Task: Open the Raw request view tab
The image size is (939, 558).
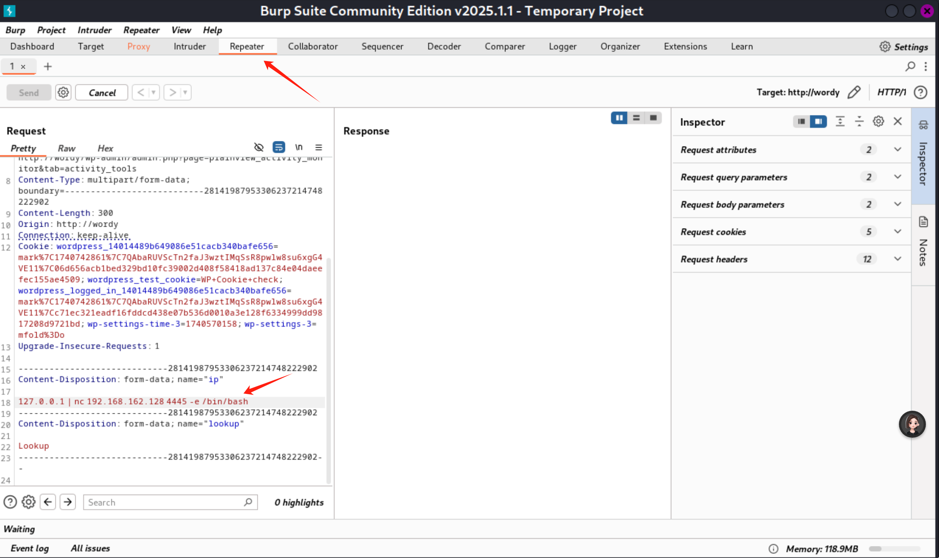Action: coord(67,148)
